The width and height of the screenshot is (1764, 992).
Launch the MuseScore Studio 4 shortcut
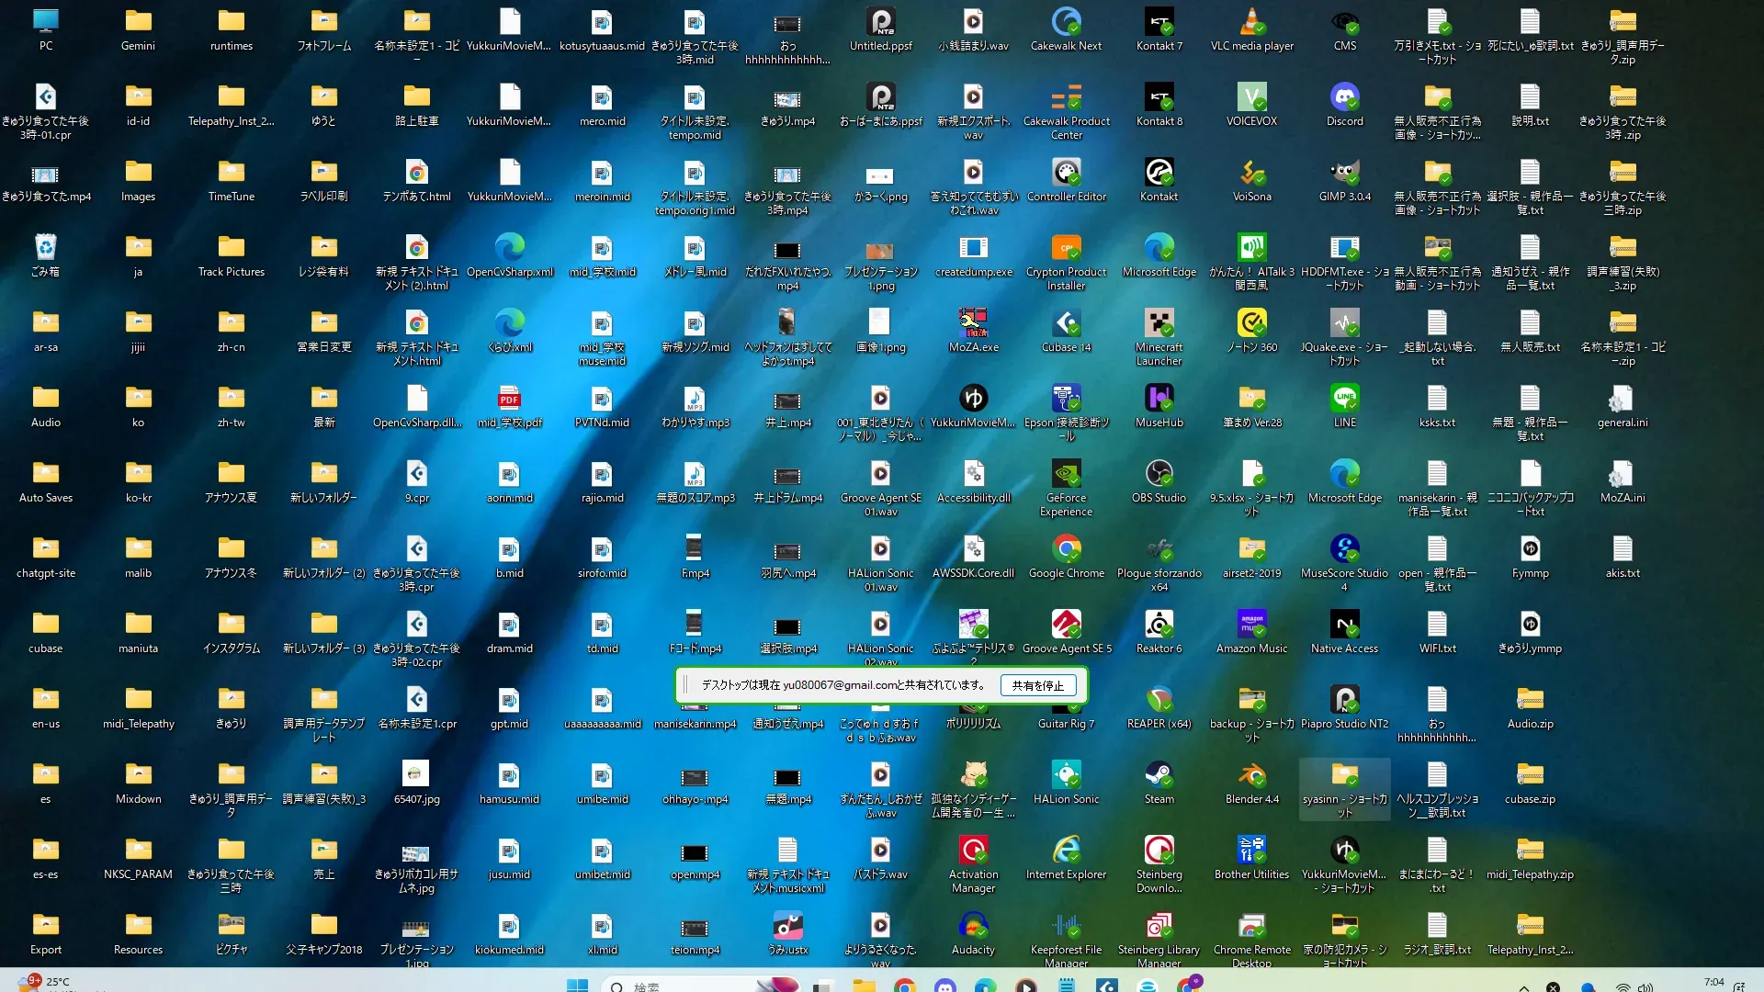pyautogui.click(x=1344, y=550)
